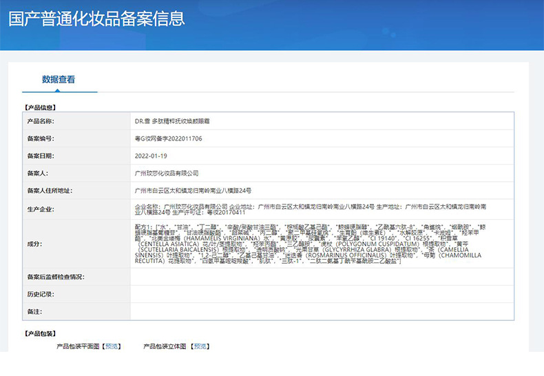Select the 产品名称 row label
This screenshot has height=376, width=544.
coord(40,121)
